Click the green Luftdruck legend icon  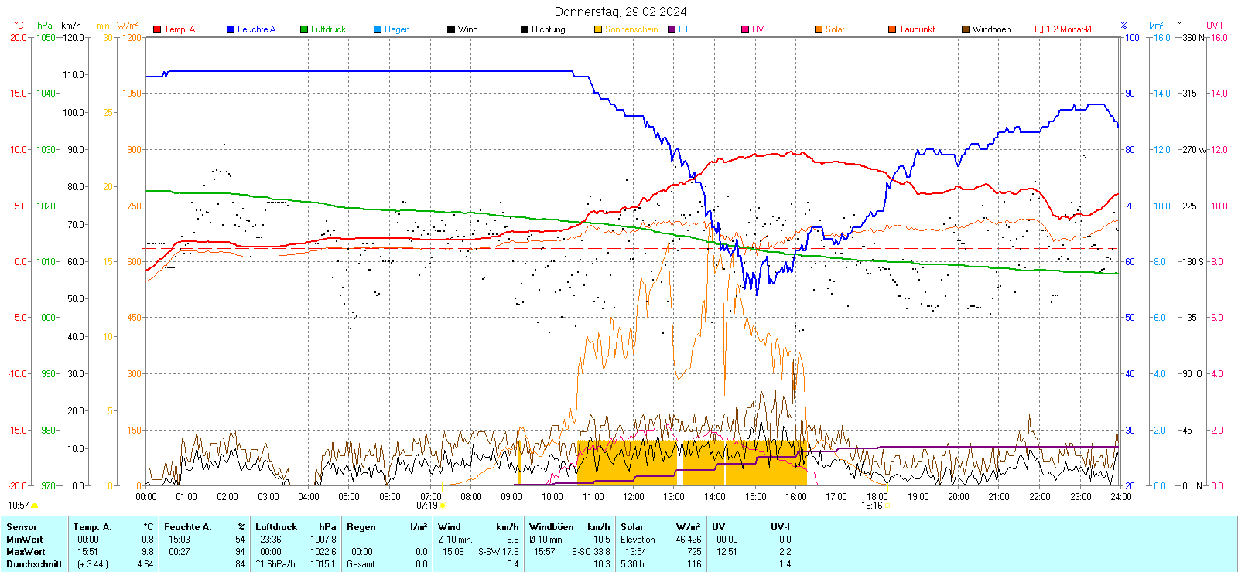click(x=304, y=29)
